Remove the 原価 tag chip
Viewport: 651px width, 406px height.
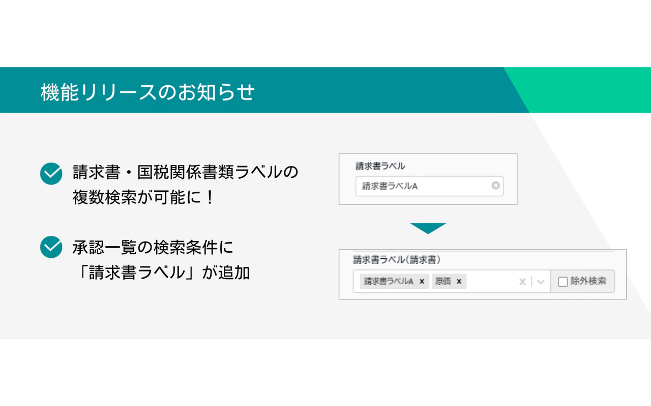(x=459, y=282)
